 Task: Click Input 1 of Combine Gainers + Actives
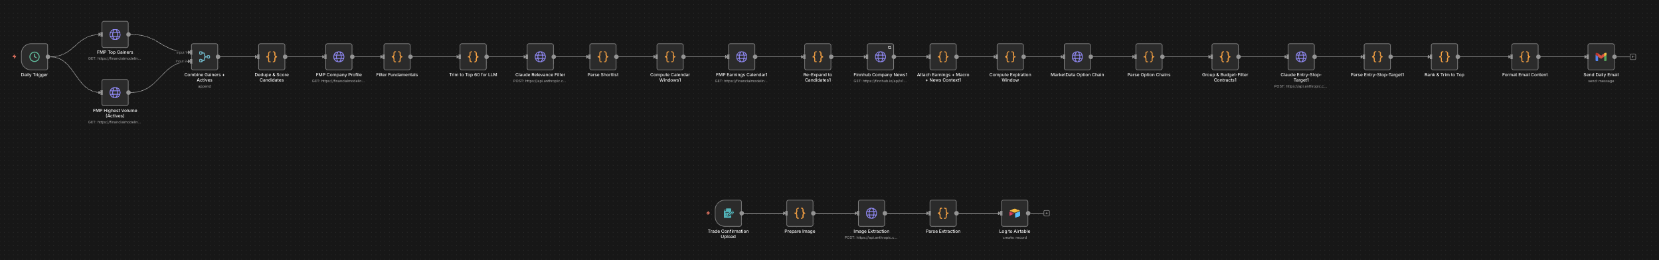pyautogui.click(x=191, y=52)
